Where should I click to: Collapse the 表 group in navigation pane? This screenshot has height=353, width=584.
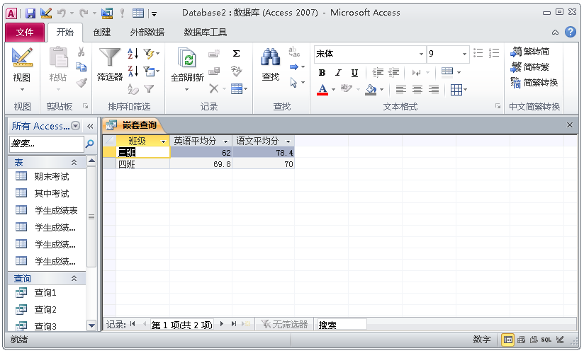tap(74, 163)
